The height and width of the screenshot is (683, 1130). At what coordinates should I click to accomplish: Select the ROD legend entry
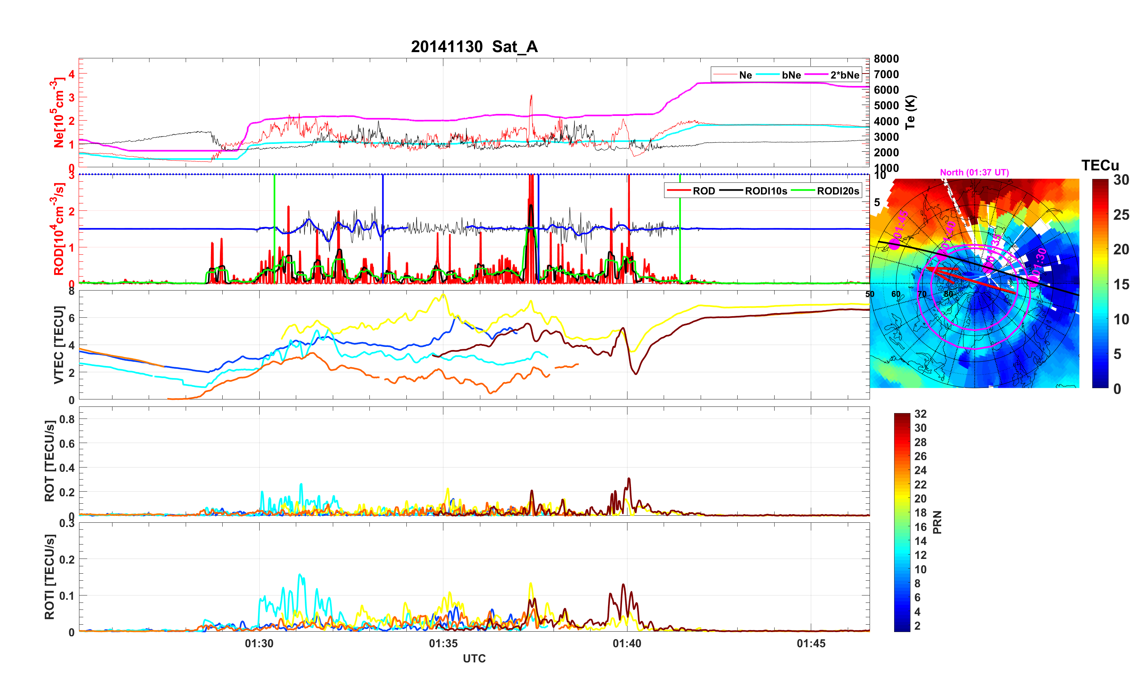(x=703, y=191)
